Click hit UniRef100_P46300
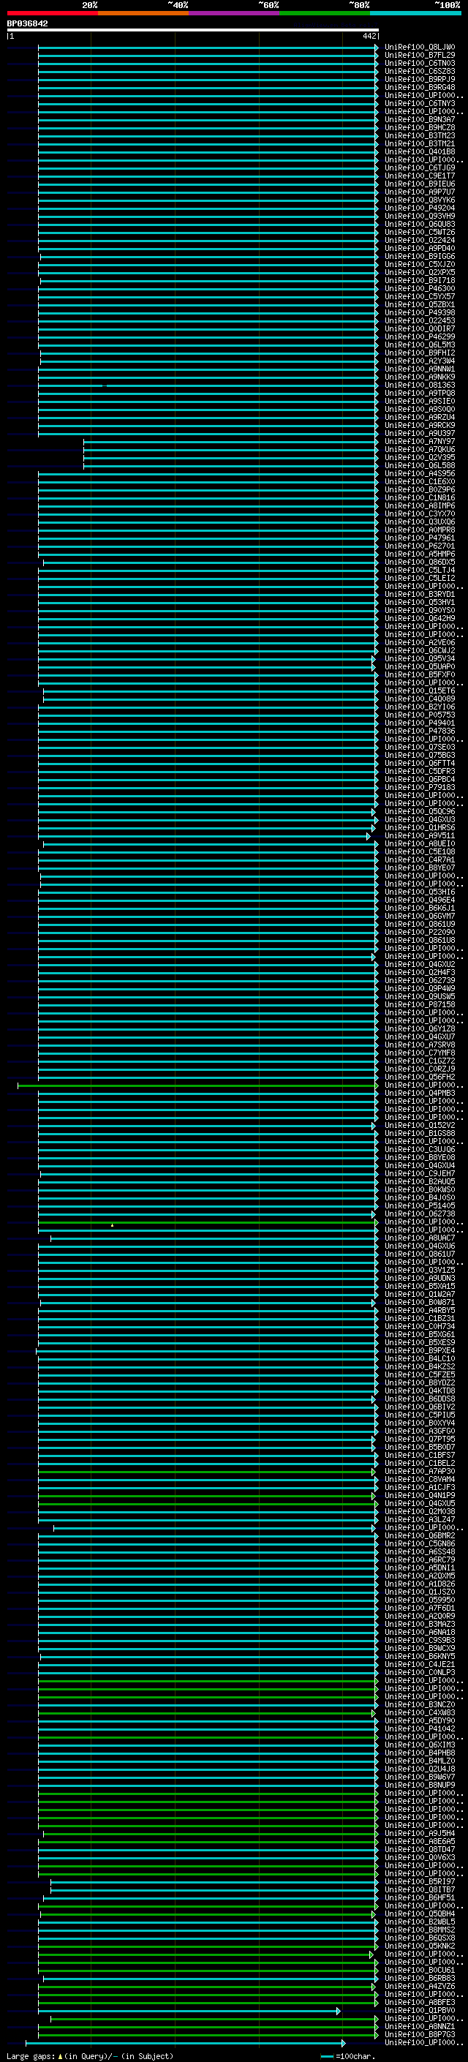 419,289
